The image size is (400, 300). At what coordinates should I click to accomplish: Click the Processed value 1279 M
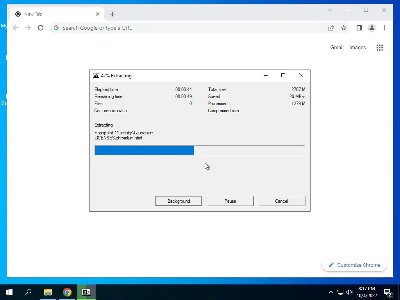point(298,103)
